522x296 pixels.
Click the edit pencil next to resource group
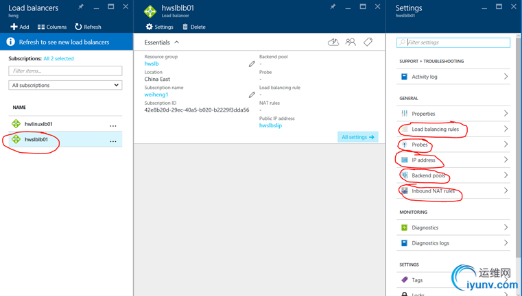point(252,64)
